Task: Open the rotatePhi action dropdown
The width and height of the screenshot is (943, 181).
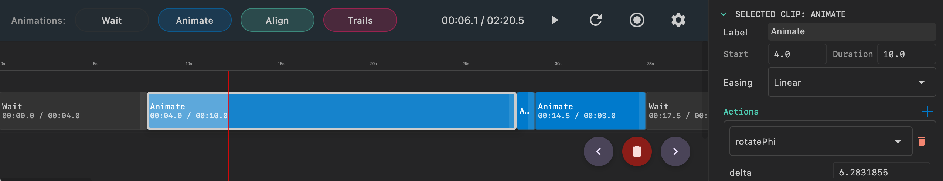Action: (820, 141)
